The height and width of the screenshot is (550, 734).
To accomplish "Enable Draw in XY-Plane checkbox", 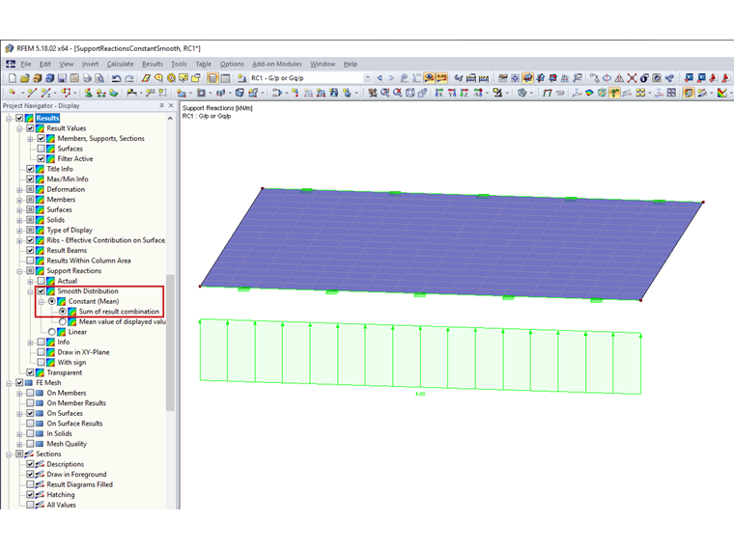I will 41,352.
